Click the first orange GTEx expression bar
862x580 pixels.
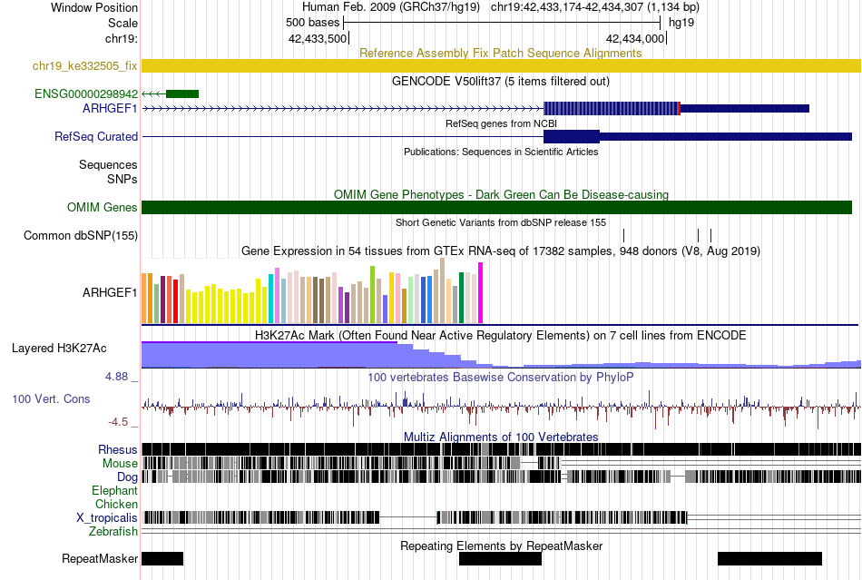coord(144,299)
